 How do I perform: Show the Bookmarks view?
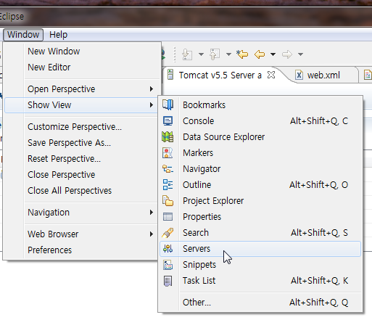(260, 105)
